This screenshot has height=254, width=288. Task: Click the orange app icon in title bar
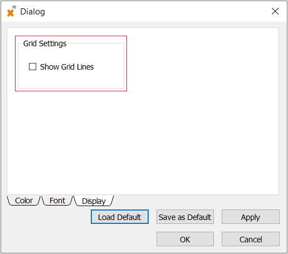tap(11, 12)
